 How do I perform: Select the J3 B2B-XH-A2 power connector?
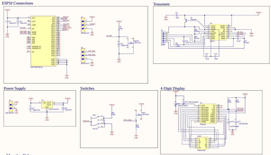click(11, 107)
